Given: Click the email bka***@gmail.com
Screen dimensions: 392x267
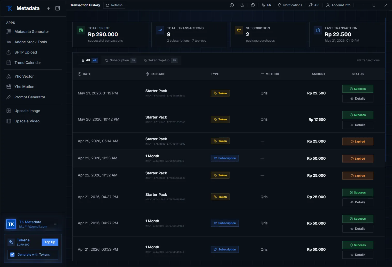Looking at the screenshot, I should click(33, 227).
